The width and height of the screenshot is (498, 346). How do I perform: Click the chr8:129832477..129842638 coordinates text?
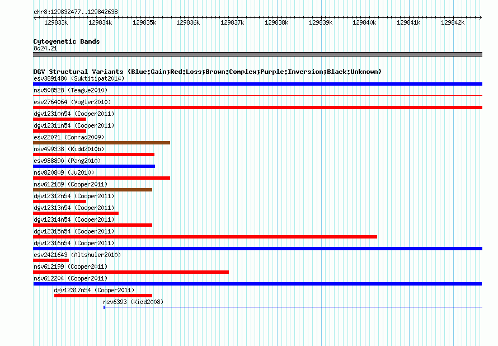76,12
